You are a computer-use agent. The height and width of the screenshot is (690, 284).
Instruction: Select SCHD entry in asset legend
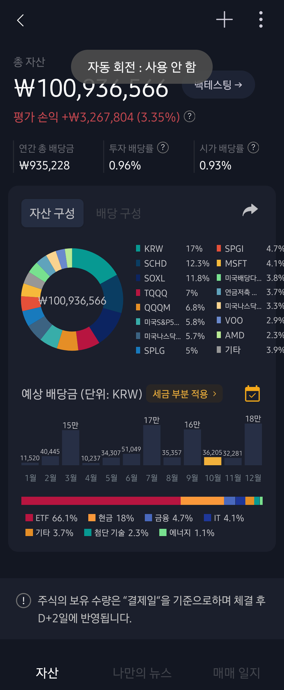point(155,264)
